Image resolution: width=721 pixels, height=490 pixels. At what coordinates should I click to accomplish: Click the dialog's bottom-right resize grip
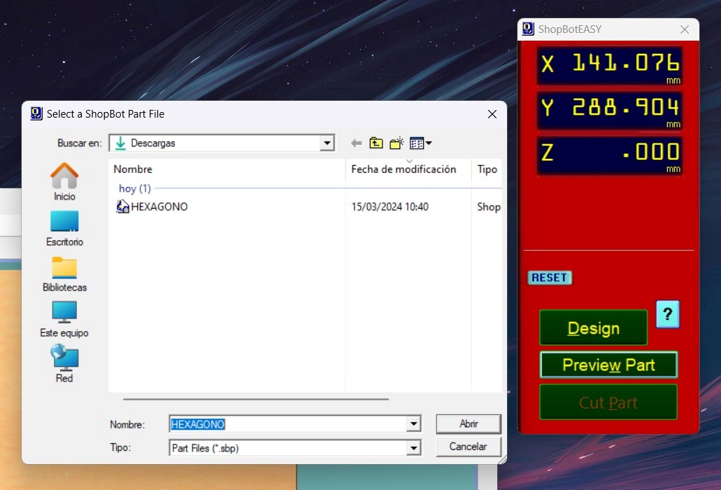tap(503, 459)
